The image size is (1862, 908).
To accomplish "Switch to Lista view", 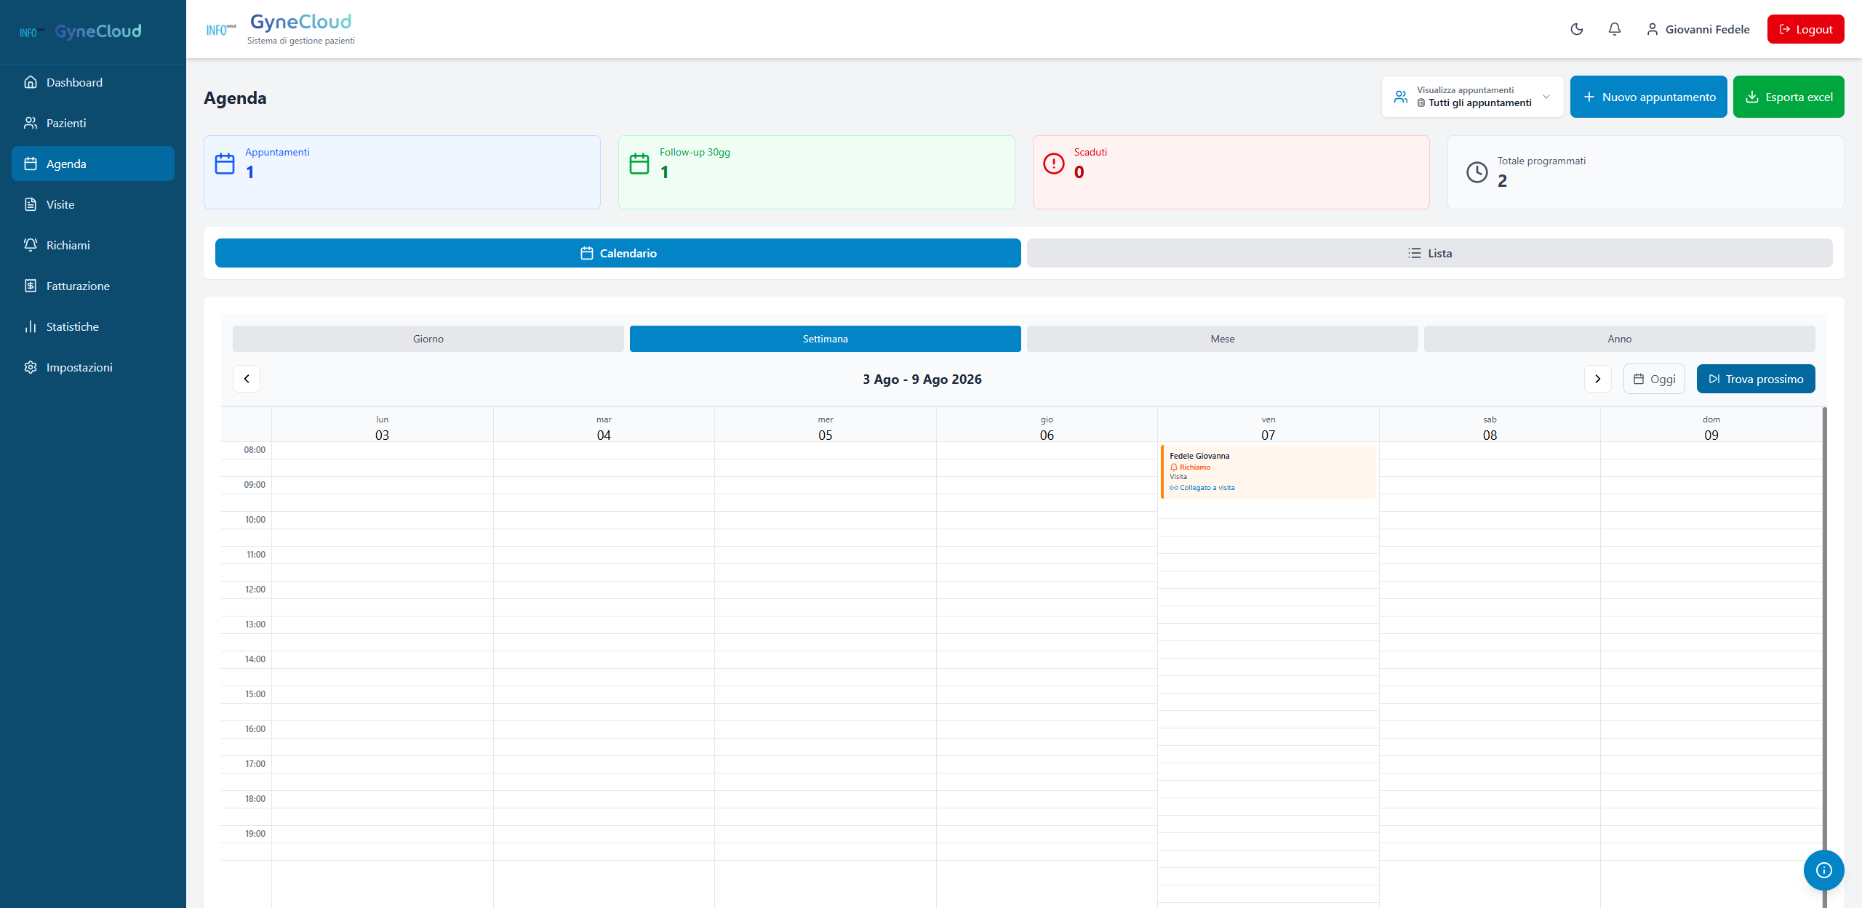I will tap(1429, 253).
